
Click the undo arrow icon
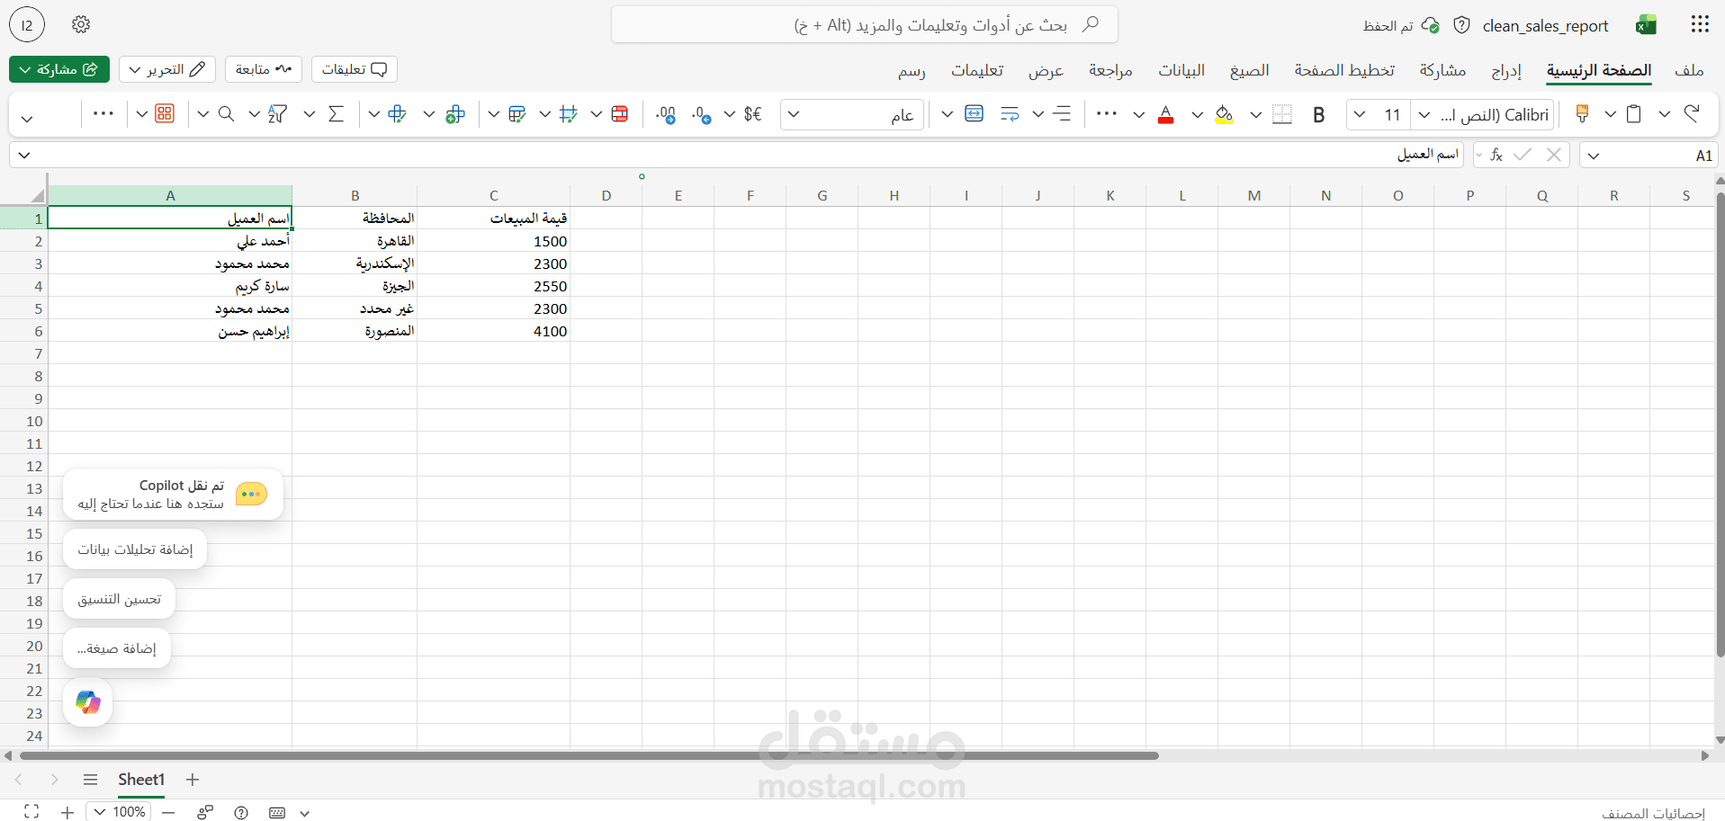[1692, 114]
